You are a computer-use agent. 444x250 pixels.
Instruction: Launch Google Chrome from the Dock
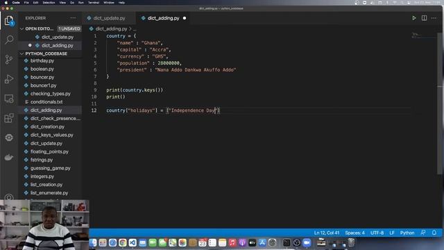point(123,242)
